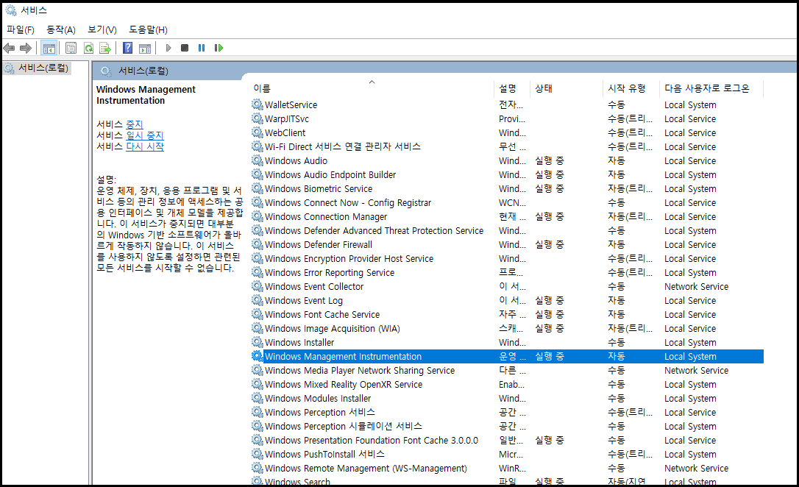The width and height of the screenshot is (799, 487).
Task: Click gear icon beside Windows Management Instrumentation
Action: [258, 357]
